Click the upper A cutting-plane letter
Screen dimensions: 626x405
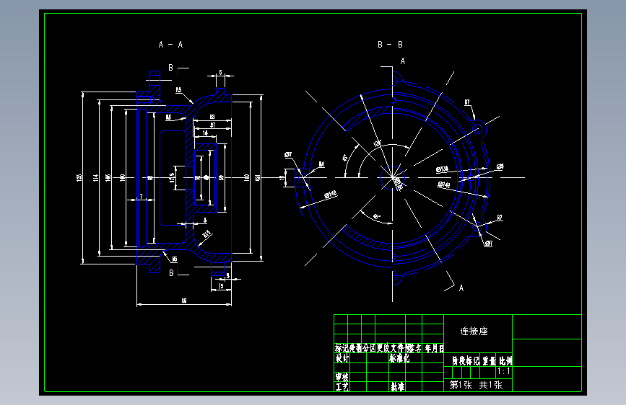pos(403,61)
